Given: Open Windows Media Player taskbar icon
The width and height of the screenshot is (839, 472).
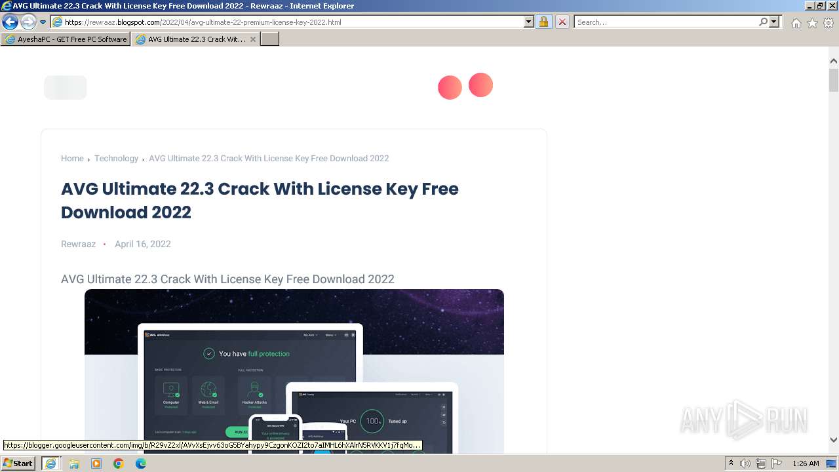Looking at the screenshot, I should [x=96, y=463].
